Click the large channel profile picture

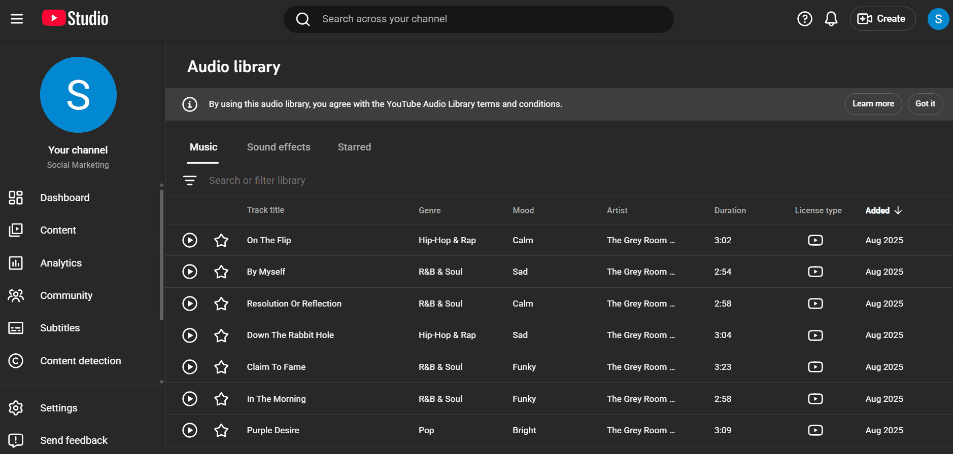pos(78,95)
